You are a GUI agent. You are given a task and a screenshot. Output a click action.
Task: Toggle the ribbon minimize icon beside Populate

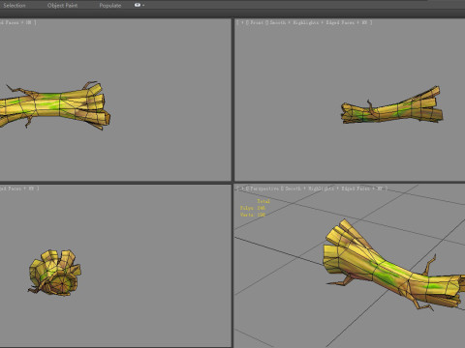point(138,5)
